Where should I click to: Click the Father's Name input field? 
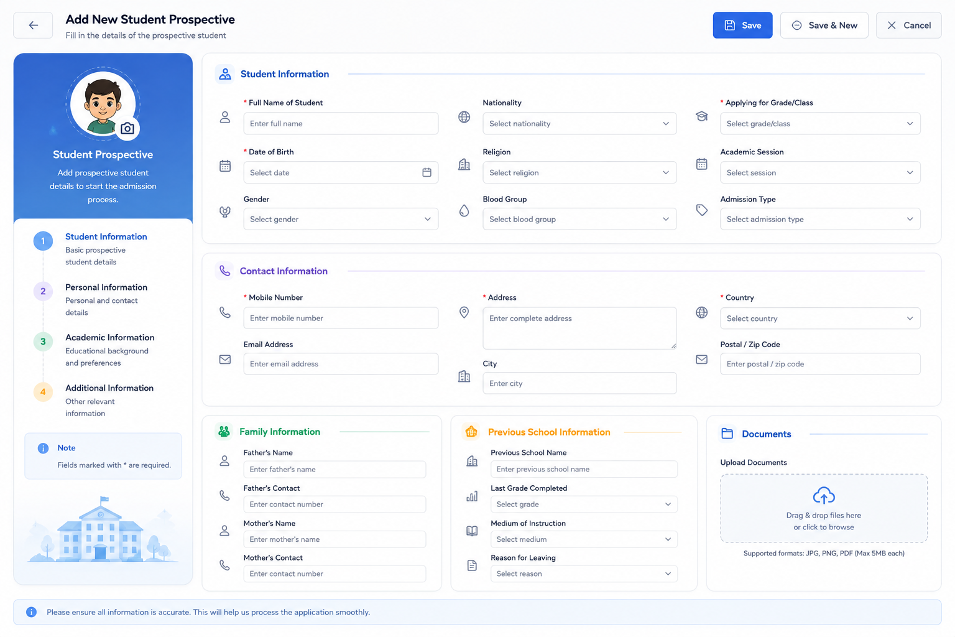334,469
